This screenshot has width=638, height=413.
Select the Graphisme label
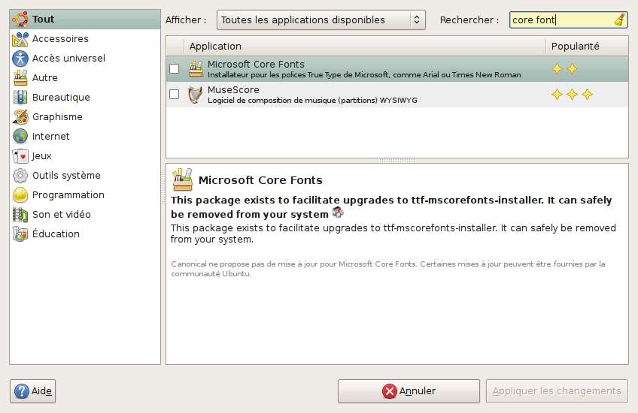point(57,117)
